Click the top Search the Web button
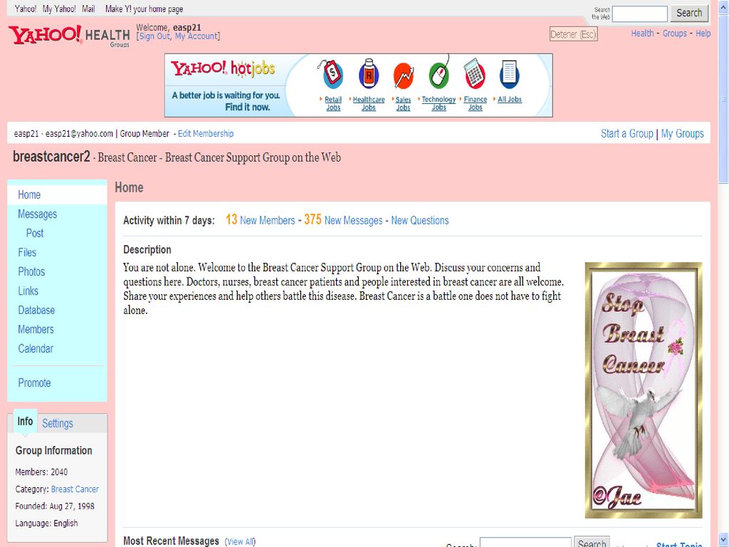 [x=689, y=13]
